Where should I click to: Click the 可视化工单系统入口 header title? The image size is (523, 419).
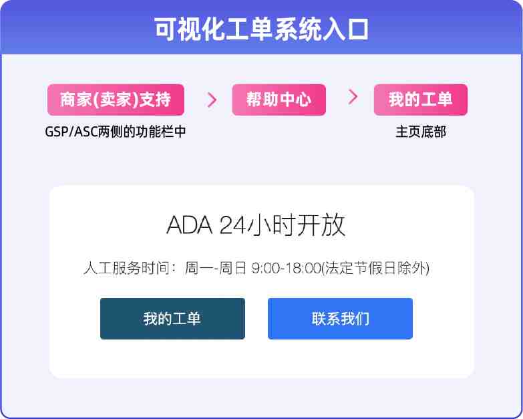tap(262, 29)
